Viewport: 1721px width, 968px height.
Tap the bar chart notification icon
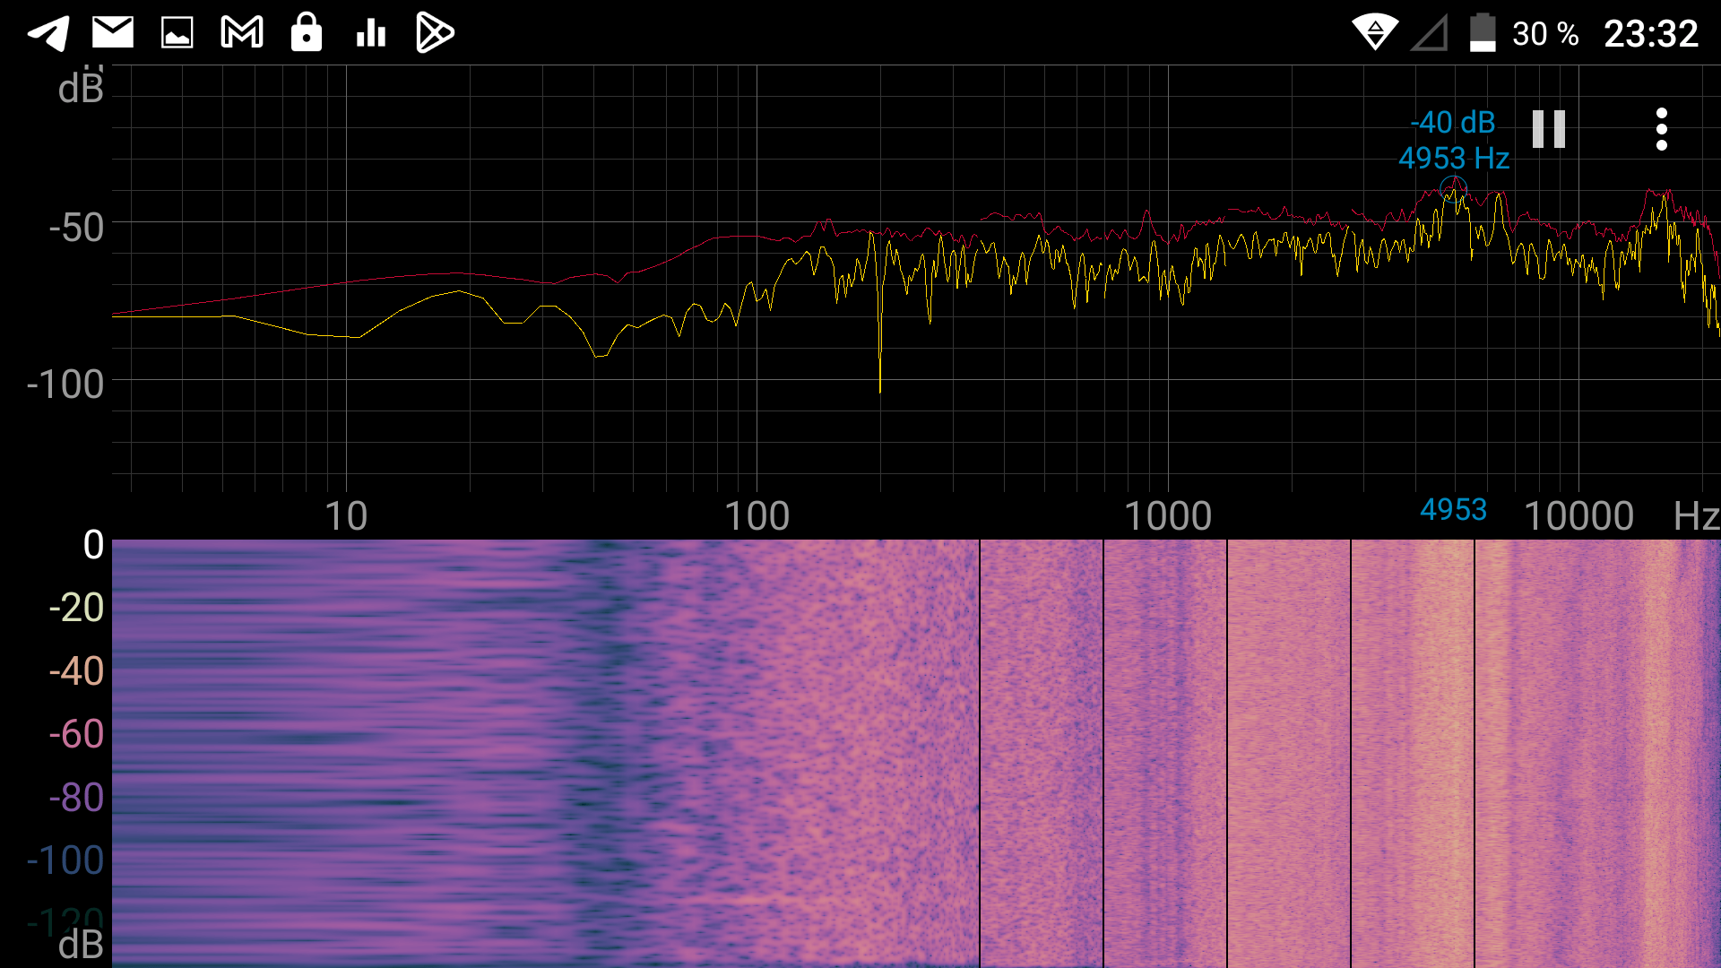click(x=371, y=34)
